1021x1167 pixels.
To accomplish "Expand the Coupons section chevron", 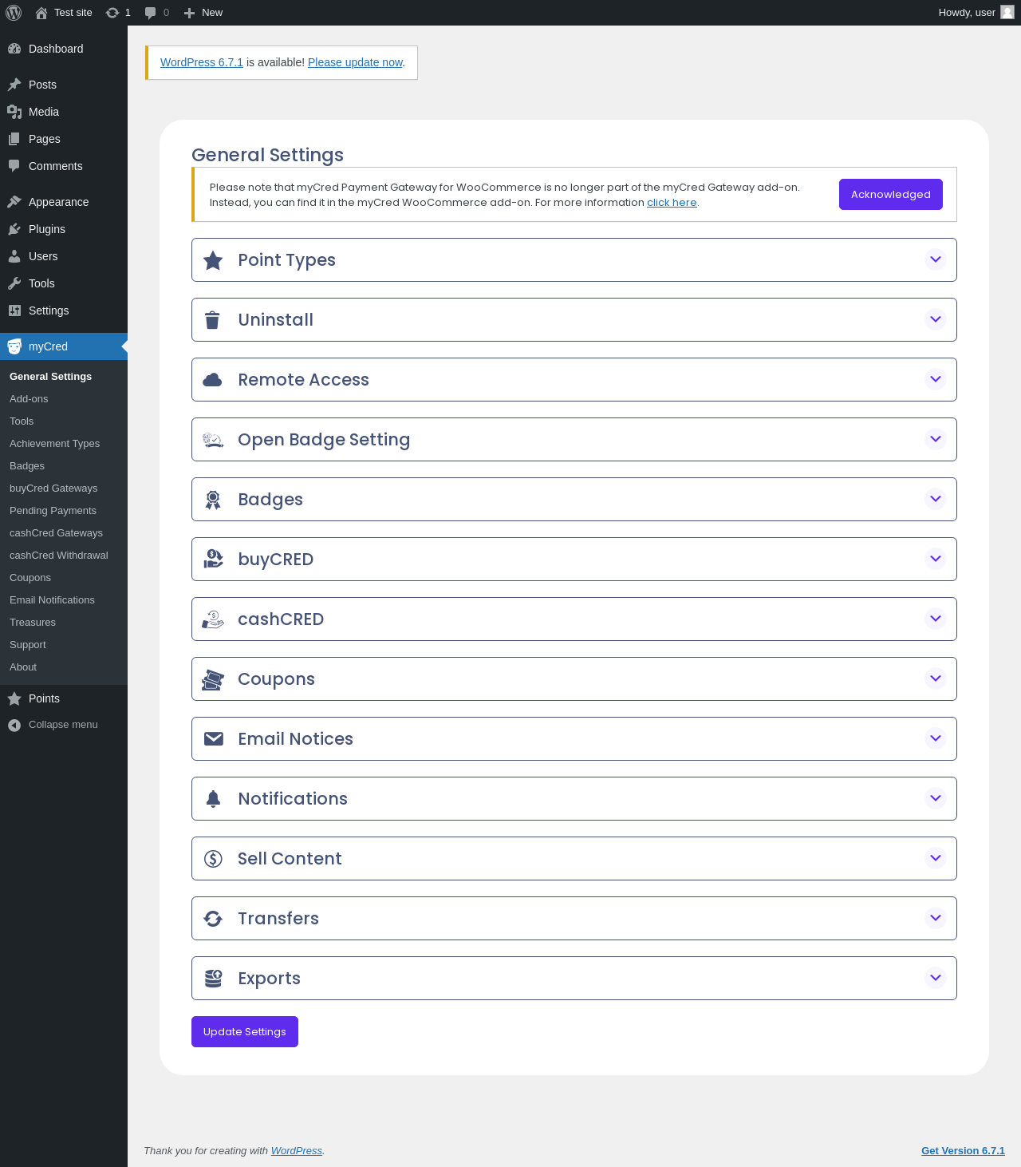I will (x=936, y=678).
